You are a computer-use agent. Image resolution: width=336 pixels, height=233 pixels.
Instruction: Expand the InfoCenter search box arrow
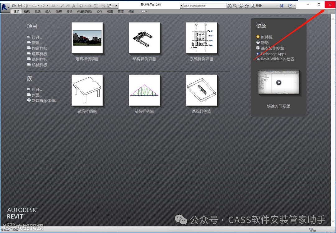coord(181,6)
